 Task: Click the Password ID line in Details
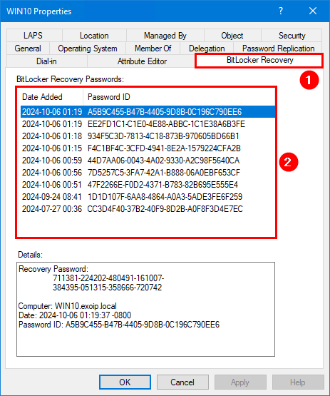click(x=119, y=325)
